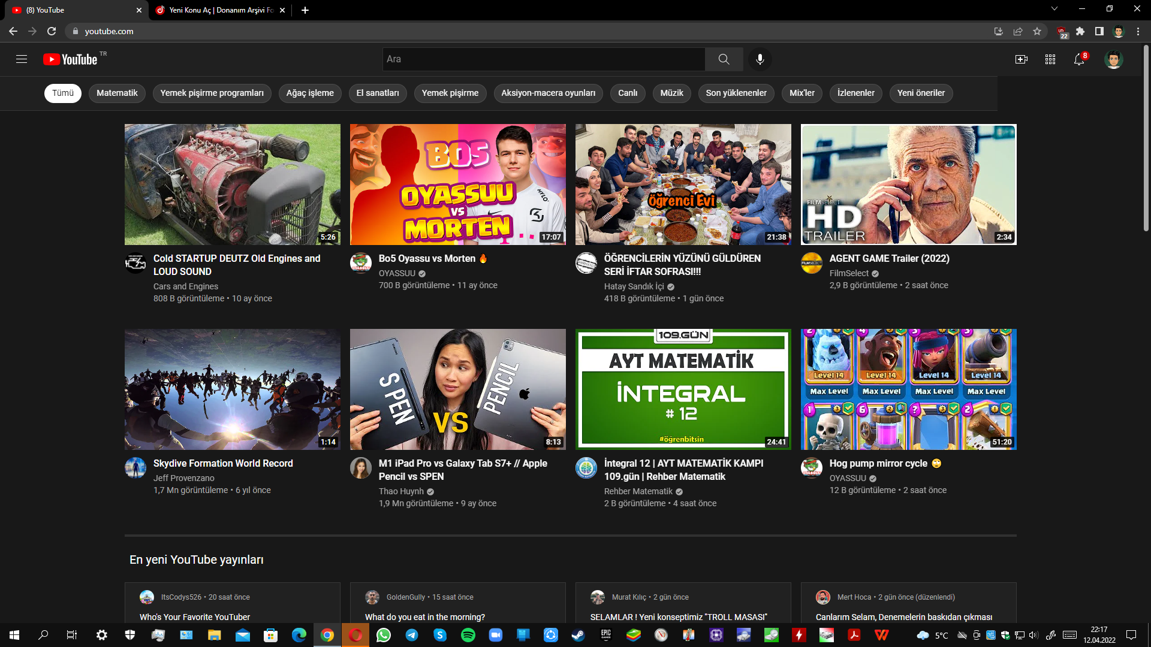Open Thao Huynh channel avatar
Image resolution: width=1151 pixels, height=647 pixels.
coord(361,468)
